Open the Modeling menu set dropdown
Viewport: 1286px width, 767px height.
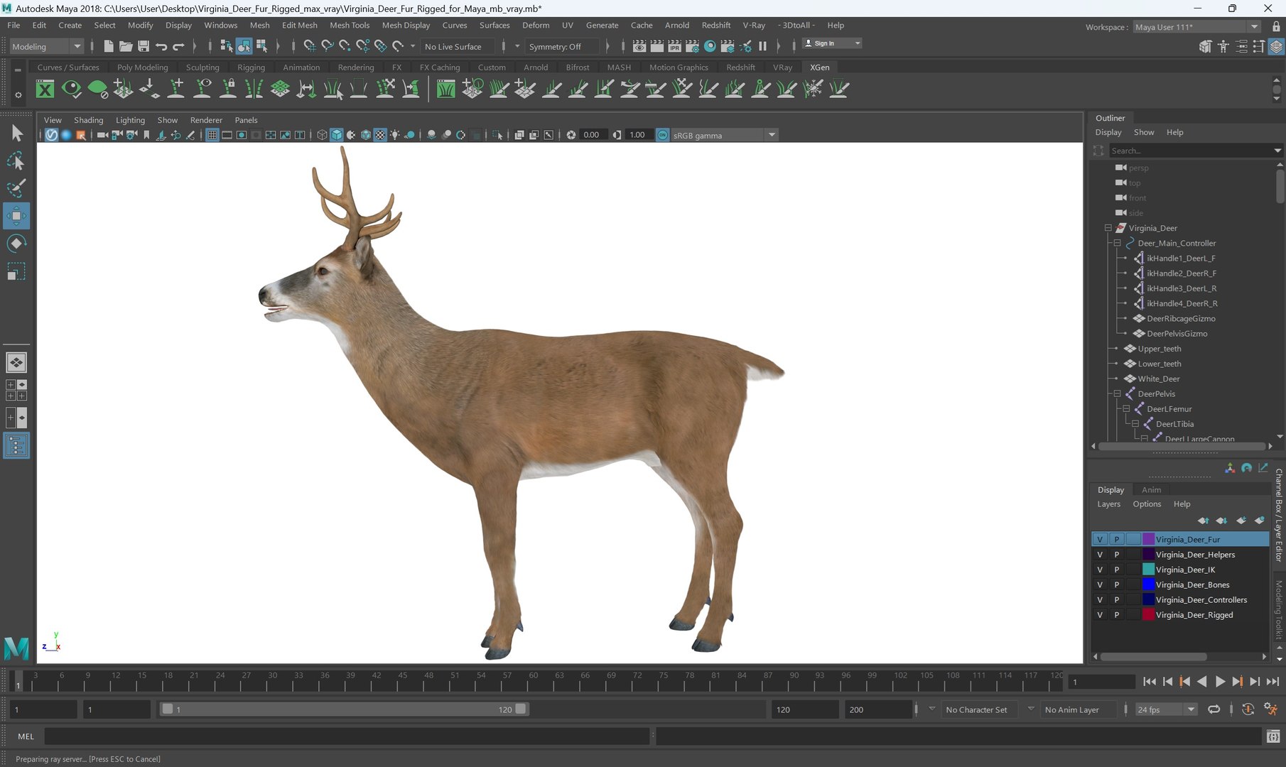(47, 46)
